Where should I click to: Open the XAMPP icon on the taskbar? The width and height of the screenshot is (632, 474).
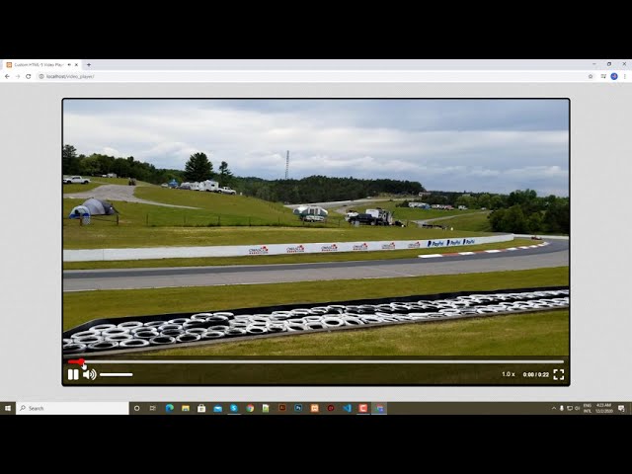314,408
